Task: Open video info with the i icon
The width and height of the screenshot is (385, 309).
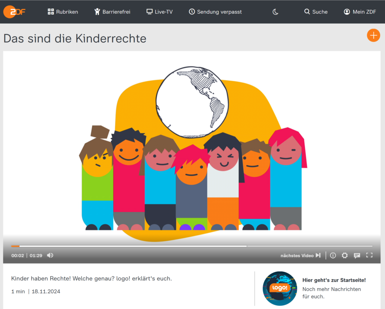Action: click(x=333, y=255)
